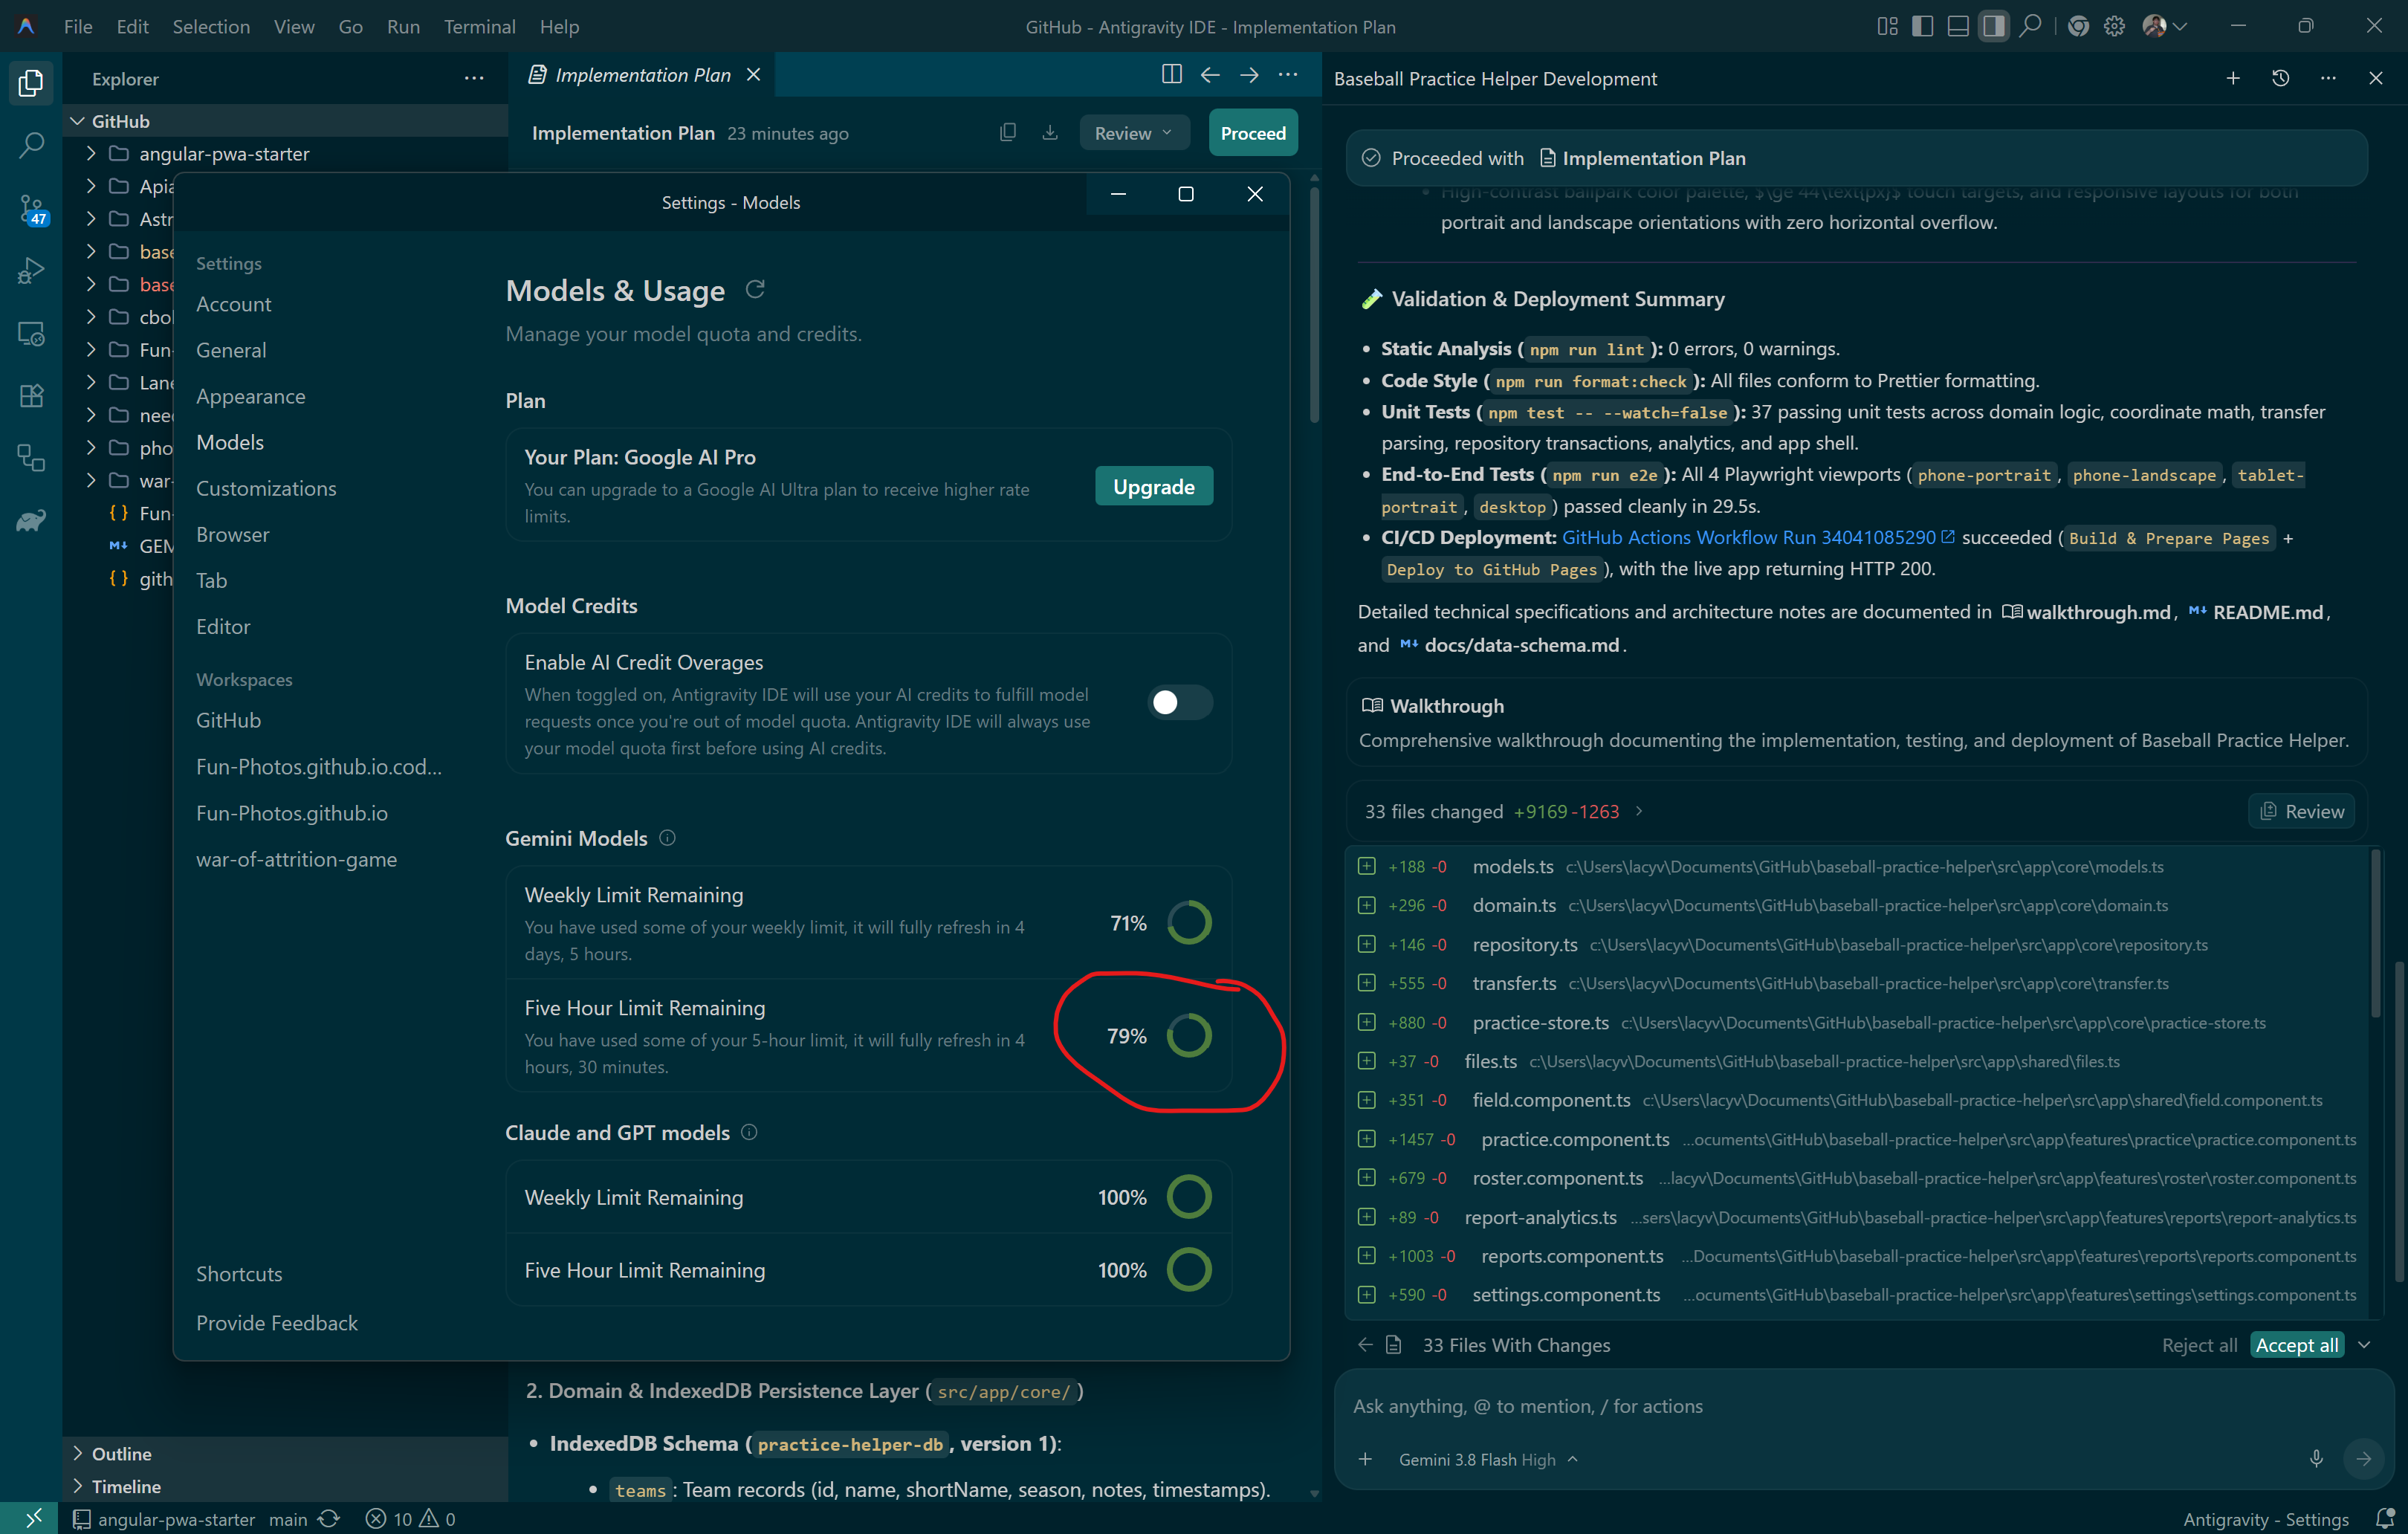This screenshot has width=2408, height=1534.
Task: Click the search icon in title bar
Action: tap(2030, 27)
